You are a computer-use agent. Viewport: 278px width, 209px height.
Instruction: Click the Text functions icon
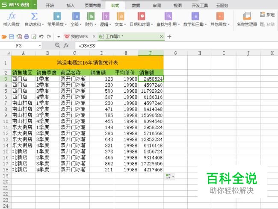click(x=120, y=16)
